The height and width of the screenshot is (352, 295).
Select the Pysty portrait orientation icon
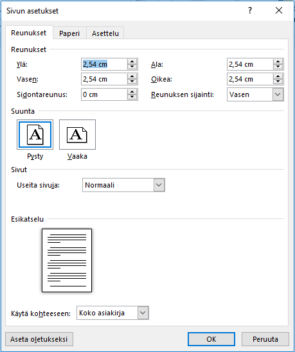point(35,134)
